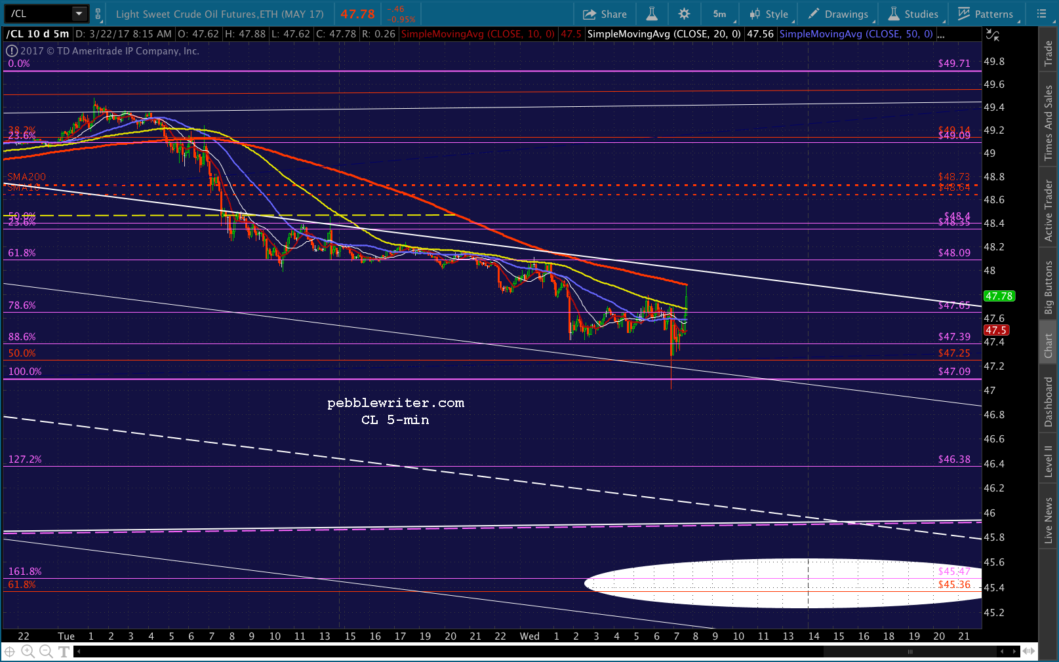This screenshot has height=662, width=1059.
Task: Click the $49.71 Fibonacci level label
Action: [x=954, y=64]
